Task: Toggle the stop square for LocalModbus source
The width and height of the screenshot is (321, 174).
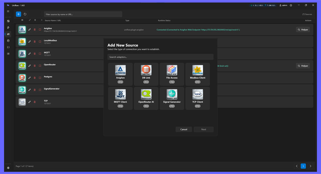Action: click(x=40, y=42)
